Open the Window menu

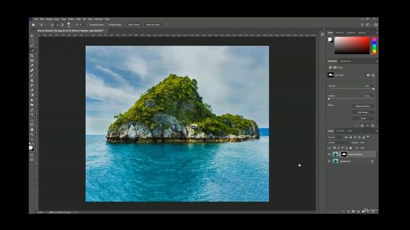99,19
